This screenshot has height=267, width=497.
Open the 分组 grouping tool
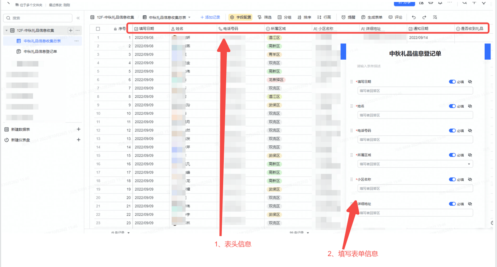pyautogui.click(x=284, y=17)
